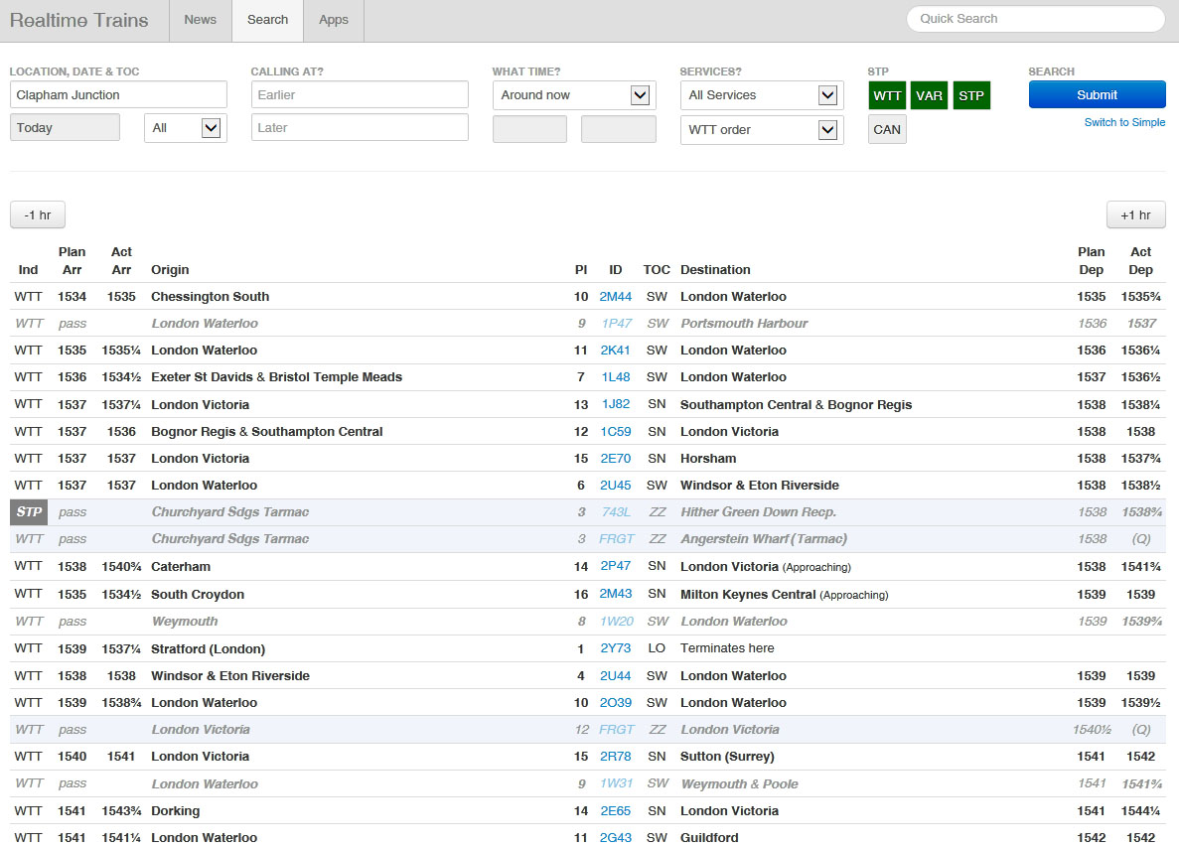Open train 743L details
This screenshot has width=1179, height=847.
pos(617,512)
